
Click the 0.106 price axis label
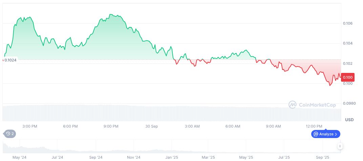[x=347, y=23]
